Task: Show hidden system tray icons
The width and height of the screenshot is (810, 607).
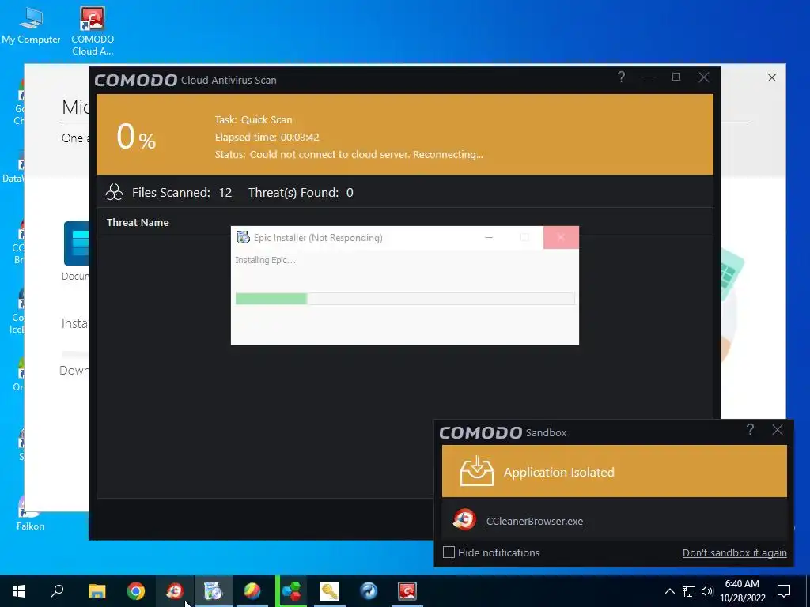Action: pyautogui.click(x=669, y=591)
